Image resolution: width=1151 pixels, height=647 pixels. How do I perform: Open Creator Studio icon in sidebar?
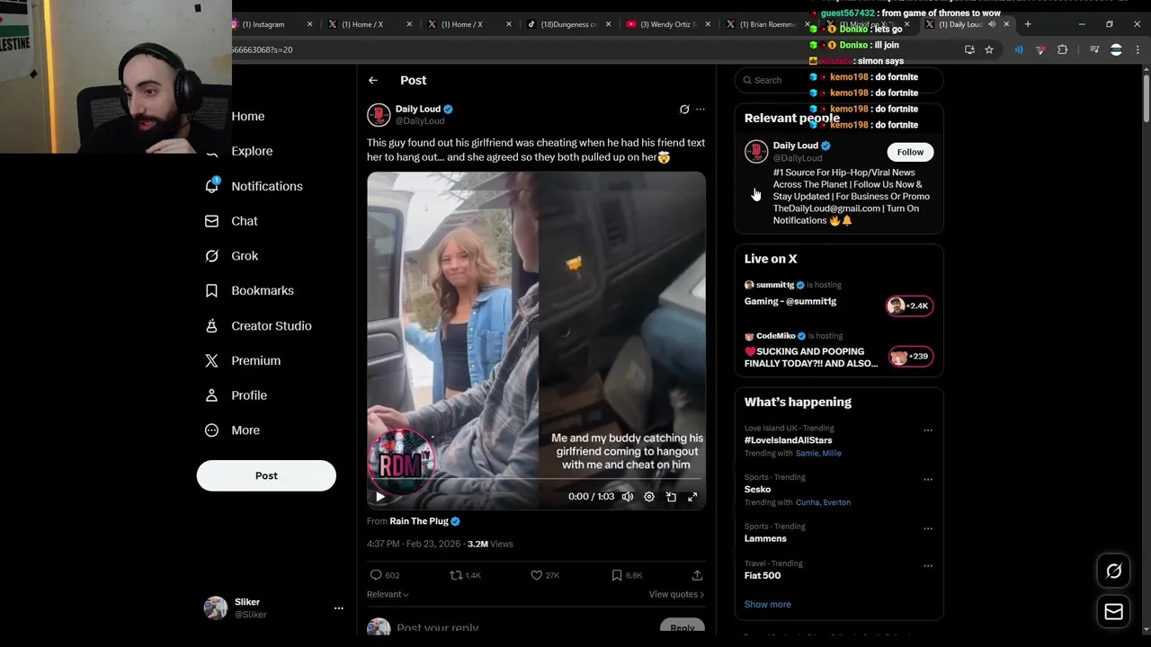pos(211,326)
